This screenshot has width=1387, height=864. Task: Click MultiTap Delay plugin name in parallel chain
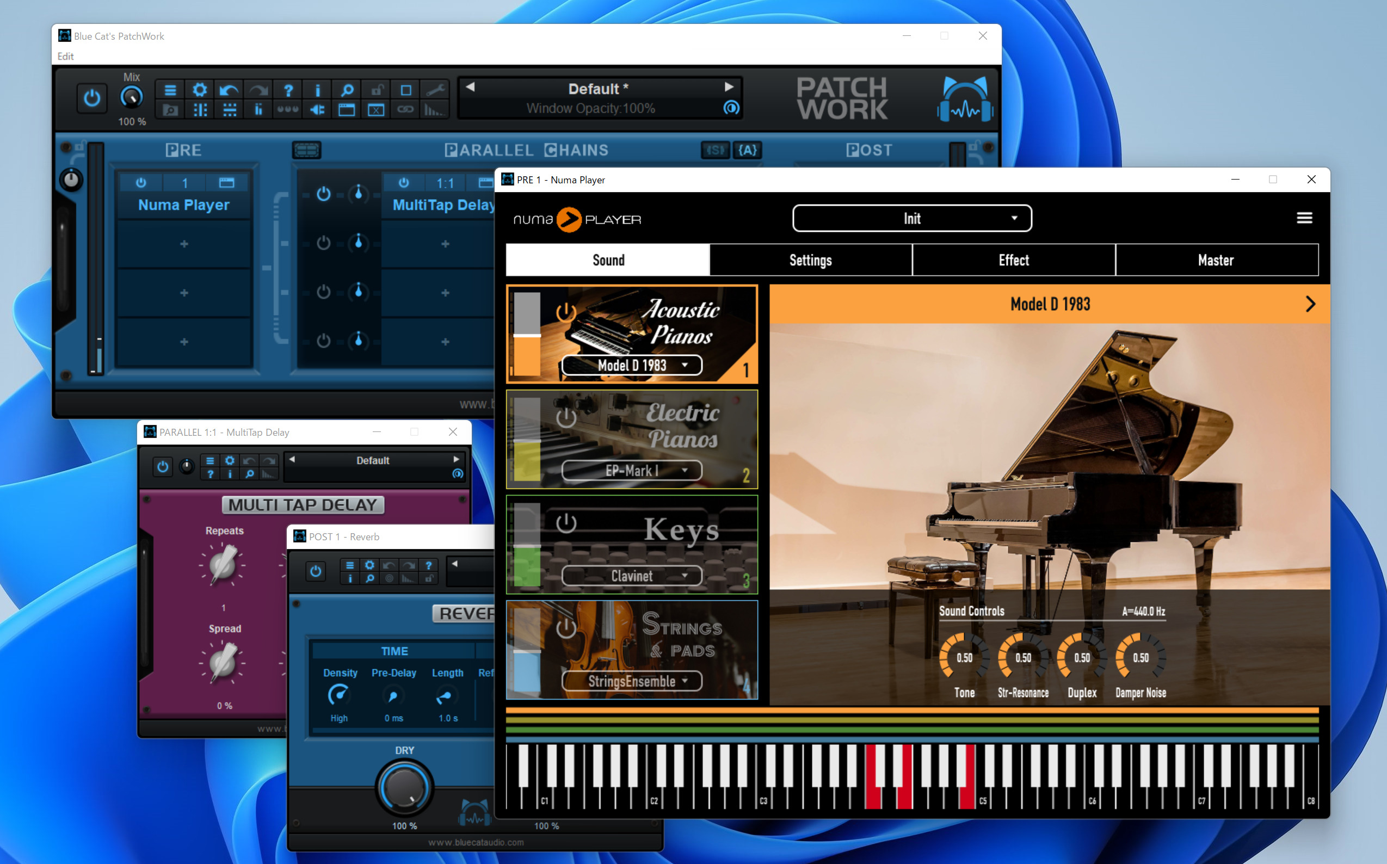(443, 205)
